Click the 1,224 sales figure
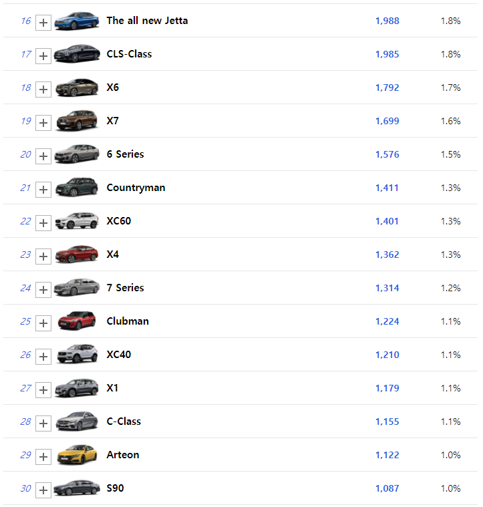The image size is (483, 507). pyautogui.click(x=387, y=321)
